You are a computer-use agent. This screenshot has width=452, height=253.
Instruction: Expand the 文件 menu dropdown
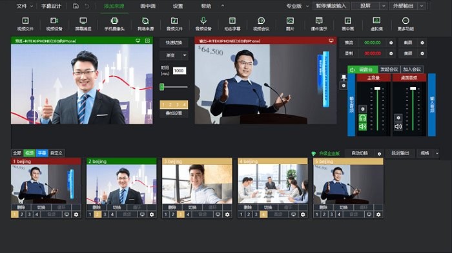(32, 6)
